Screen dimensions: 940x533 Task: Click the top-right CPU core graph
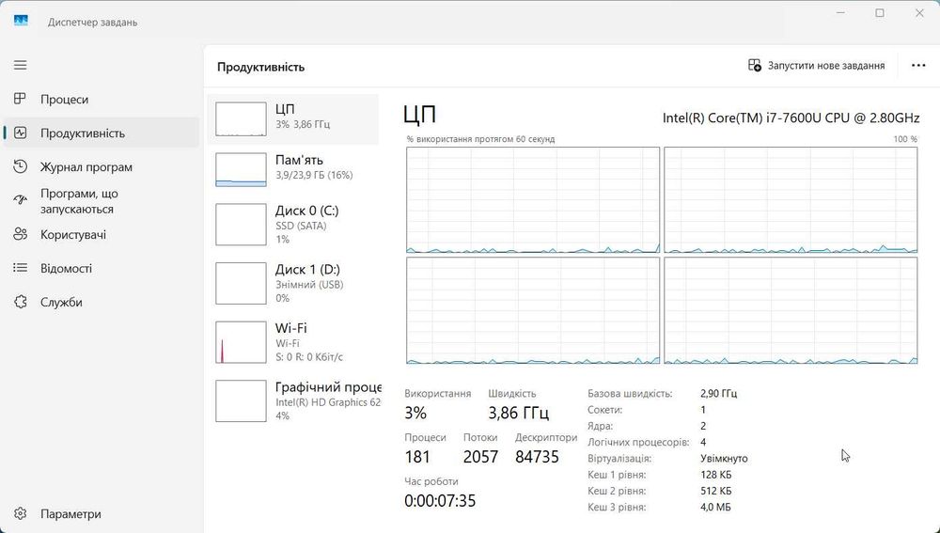pyautogui.click(x=791, y=199)
